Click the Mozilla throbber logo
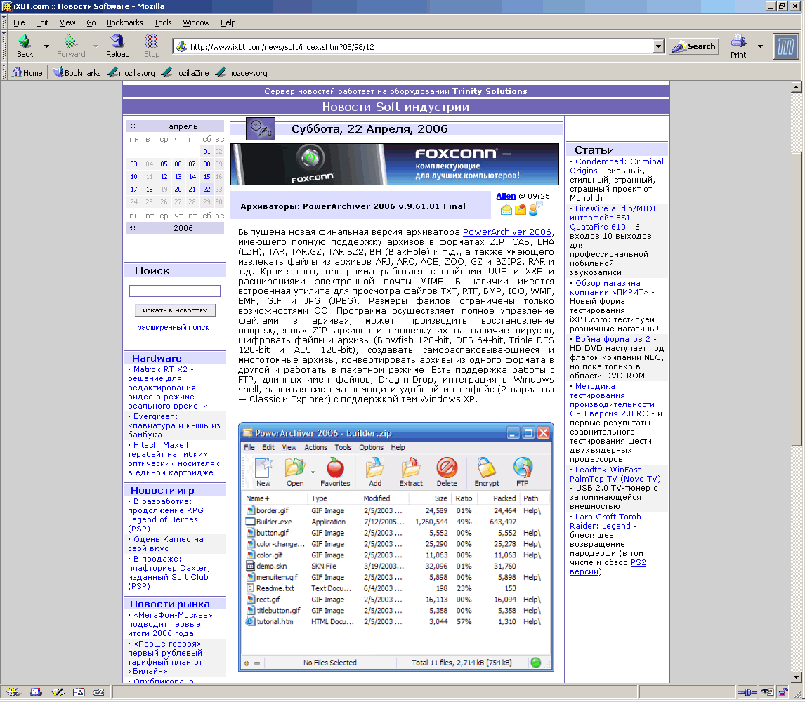805x702 pixels. tap(785, 47)
